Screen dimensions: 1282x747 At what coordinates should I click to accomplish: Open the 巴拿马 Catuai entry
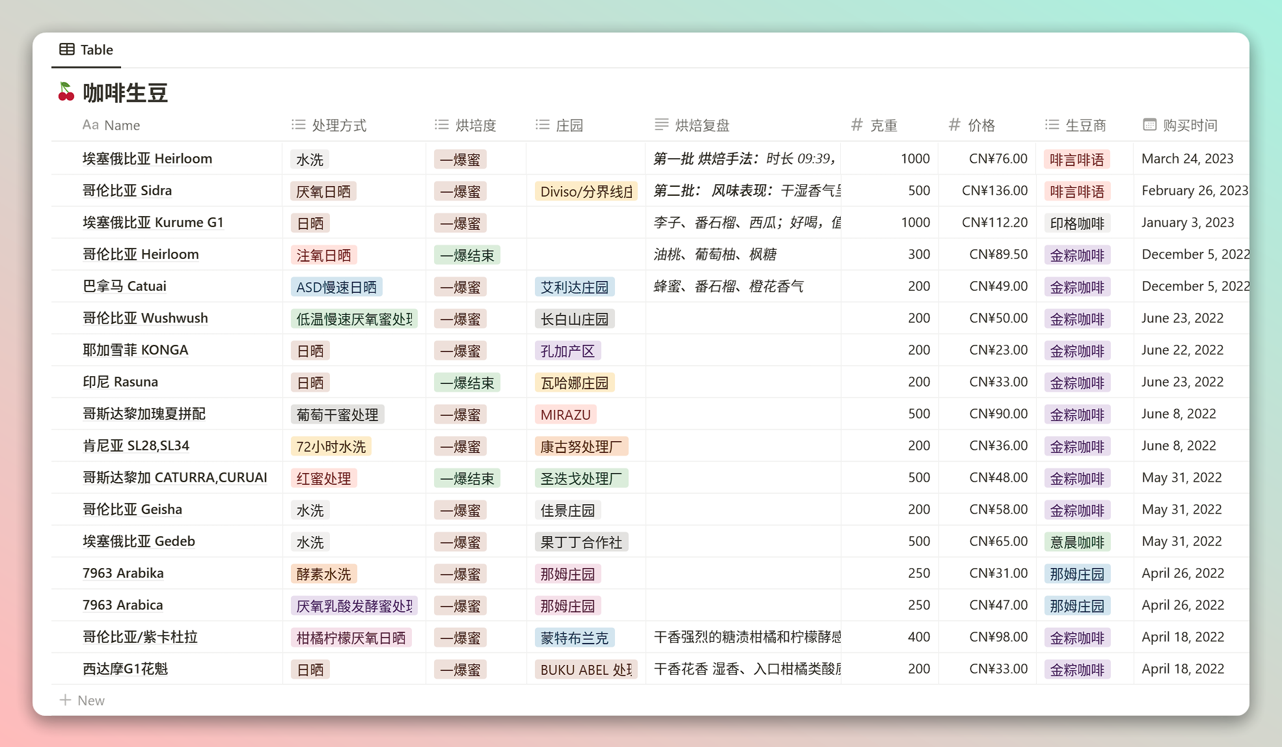pyautogui.click(x=124, y=286)
